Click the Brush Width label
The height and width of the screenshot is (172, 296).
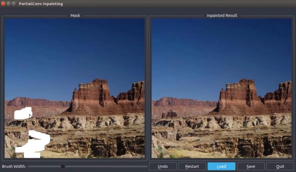[14, 166]
